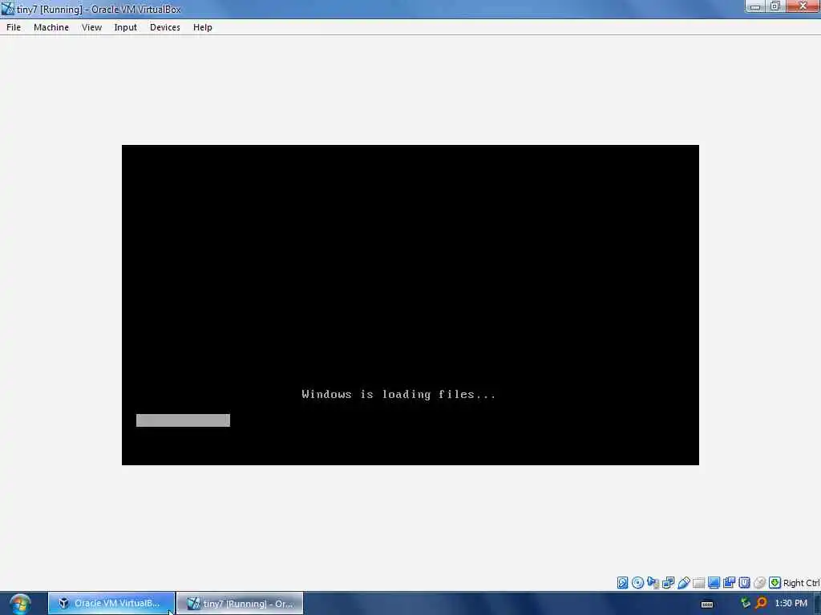Select the tiny7 [Running] taskbar button

click(240, 604)
